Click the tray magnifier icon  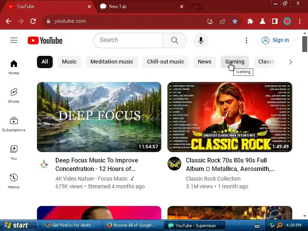[x=280, y=225]
